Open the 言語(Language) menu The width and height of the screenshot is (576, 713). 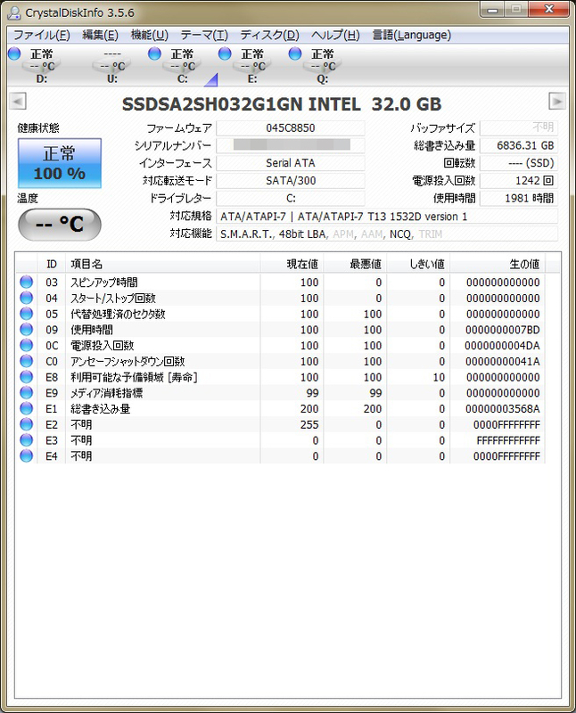click(411, 35)
